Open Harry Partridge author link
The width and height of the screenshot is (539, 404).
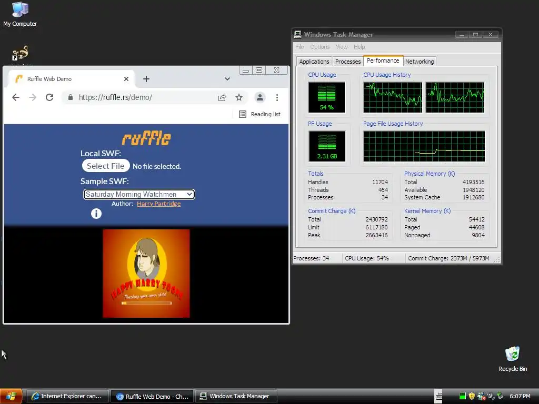[x=158, y=204]
